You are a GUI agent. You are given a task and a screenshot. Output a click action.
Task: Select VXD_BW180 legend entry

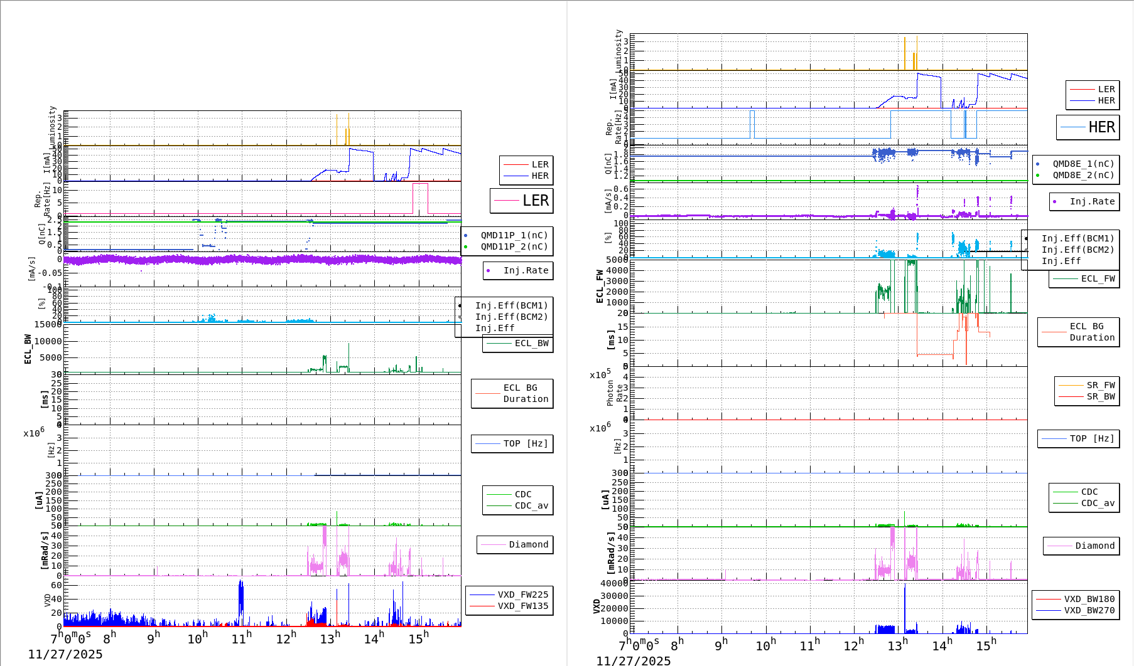point(1089,599)
